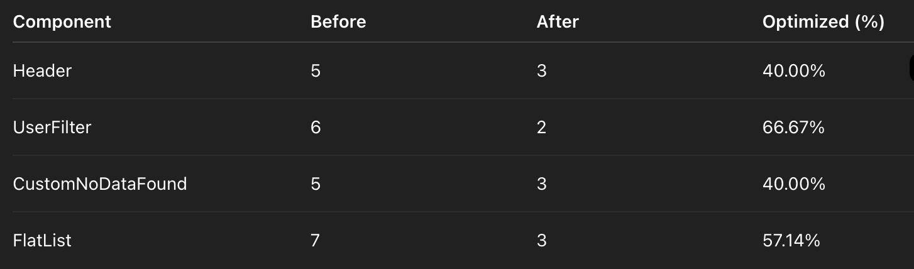Screen dimensions: 914x269
Task: Select After value in FlatList row
Action: pyautogui.click(x=541, y=240)
